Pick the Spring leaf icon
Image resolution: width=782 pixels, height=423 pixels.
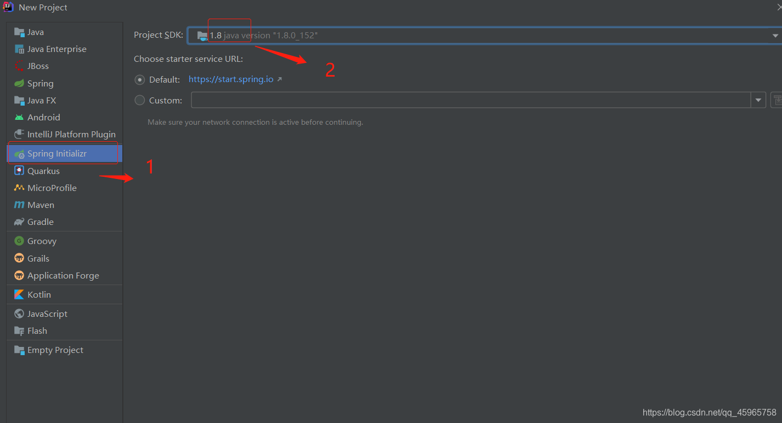coord(19,84)
